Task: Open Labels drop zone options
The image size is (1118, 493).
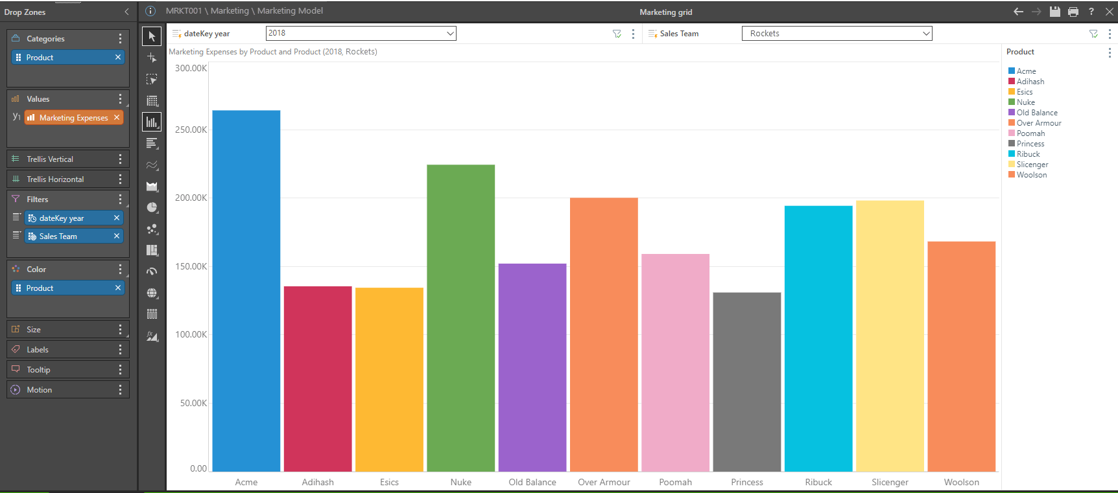Action: click(120, 350)
